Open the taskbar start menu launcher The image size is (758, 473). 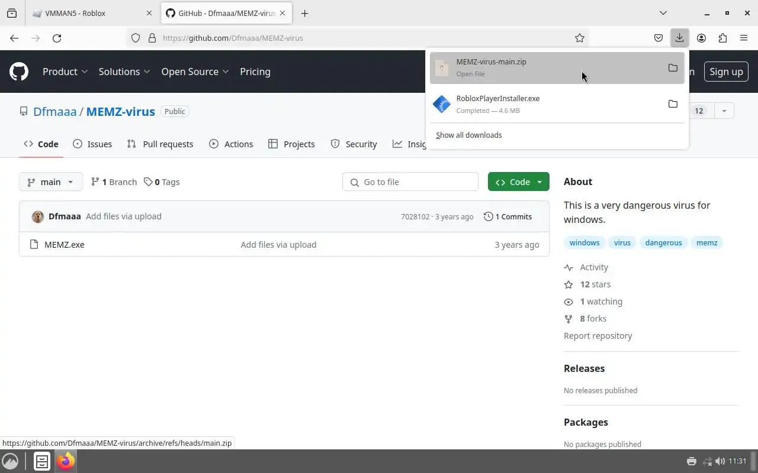10,461
